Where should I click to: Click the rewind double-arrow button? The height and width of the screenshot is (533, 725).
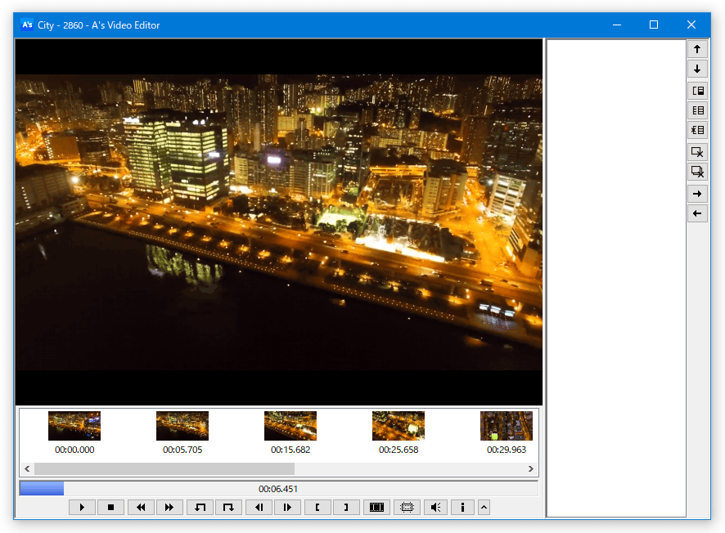[141, 507]
